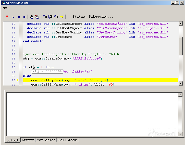Click the Step Over toolbar icon

(x=50, y=17)
